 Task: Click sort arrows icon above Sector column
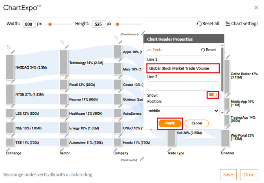[62, 42]
